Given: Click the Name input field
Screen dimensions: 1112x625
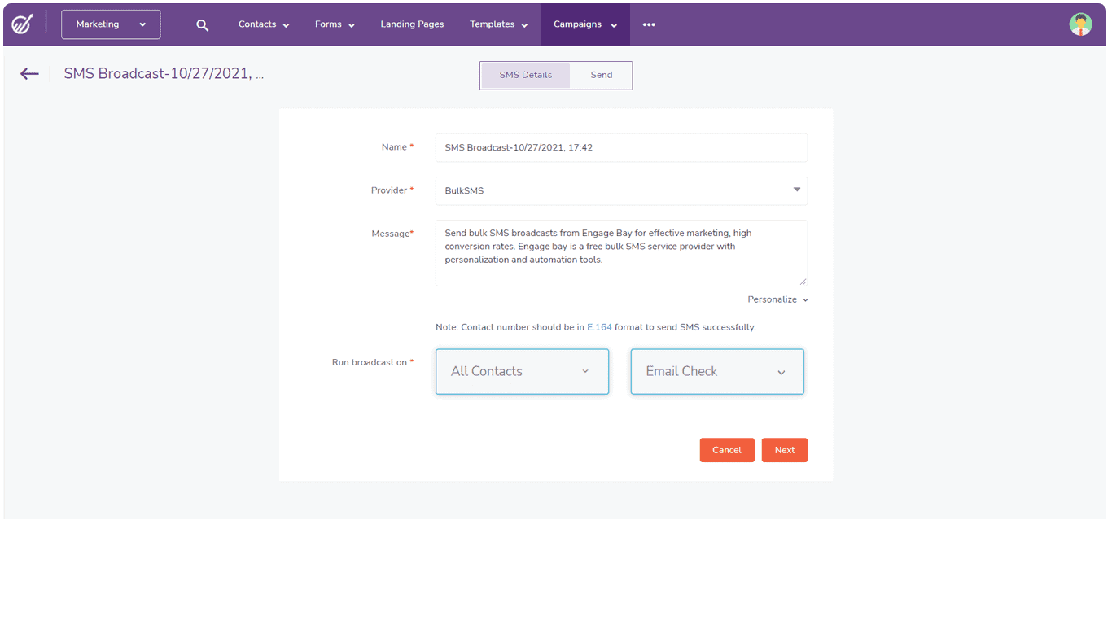Looking at the screenshot, I should click(621, 147).
